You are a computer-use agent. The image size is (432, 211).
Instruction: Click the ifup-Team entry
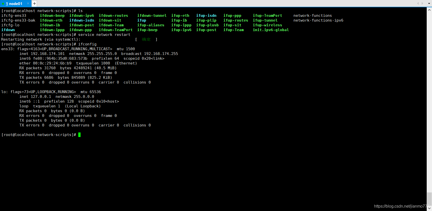[x=233, y=30]
